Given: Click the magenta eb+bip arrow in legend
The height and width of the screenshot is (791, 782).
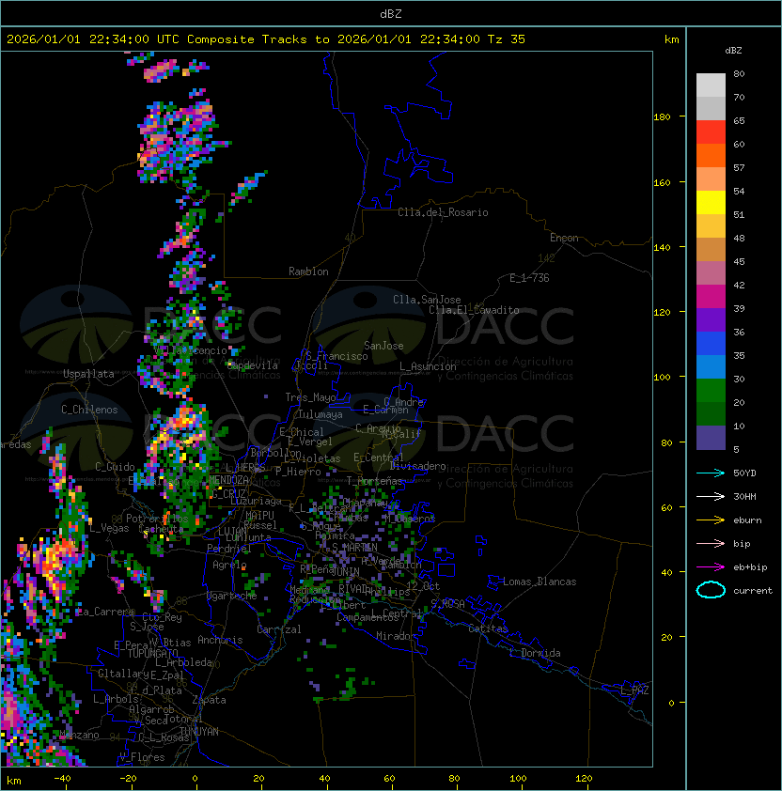Looking at the screenshot, I should (711, 567).
